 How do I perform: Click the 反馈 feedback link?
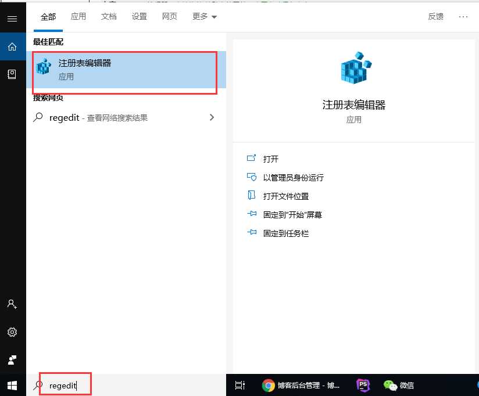coord(435,16)
